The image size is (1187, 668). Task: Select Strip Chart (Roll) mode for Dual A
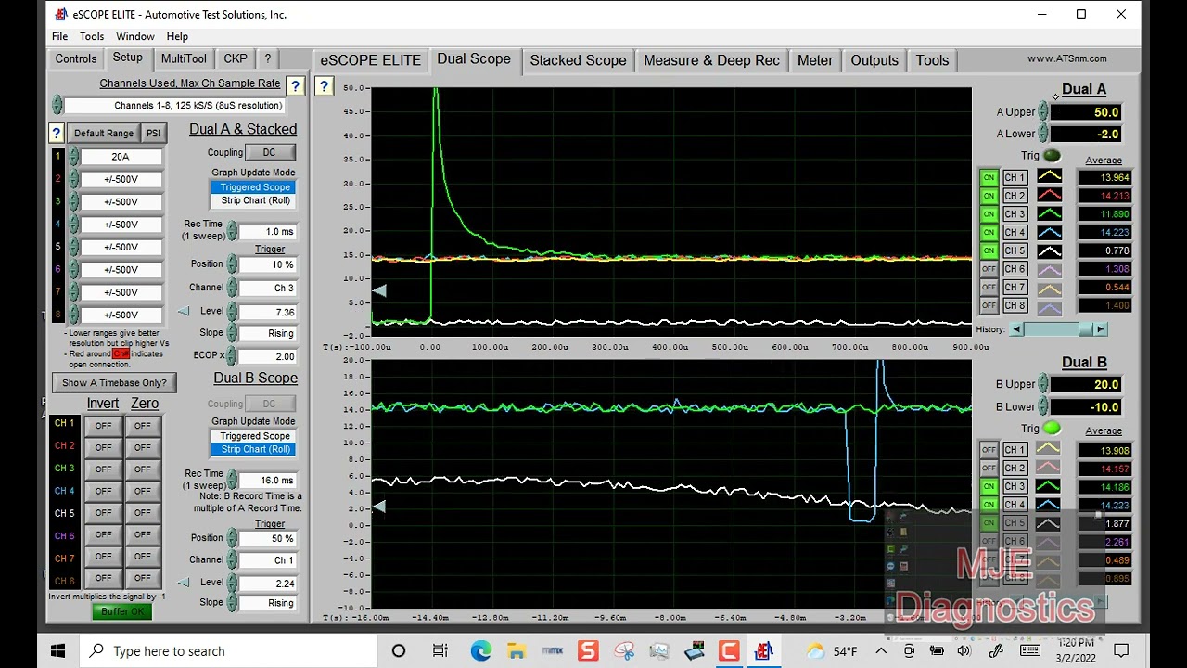[x=255, y=200]
